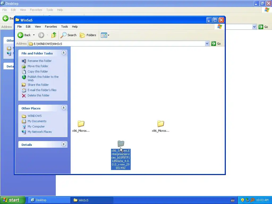Click the keyboard icon near the tray
The width and height of the screenshot is (272, 204).
(x=233, y=200)
